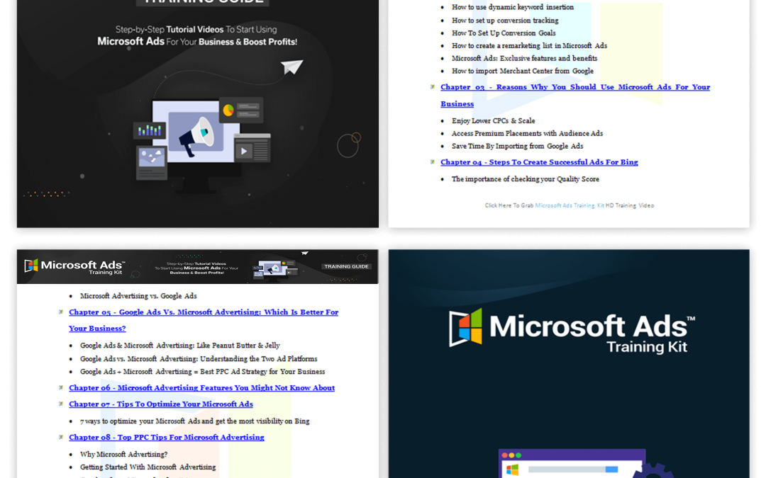Image resolution: width=766 pixels, height=478 pixels.
Task: Follow the Chapter 05 Google Ads Vs. Microsoft Advertising link
Action: (204, 320)
